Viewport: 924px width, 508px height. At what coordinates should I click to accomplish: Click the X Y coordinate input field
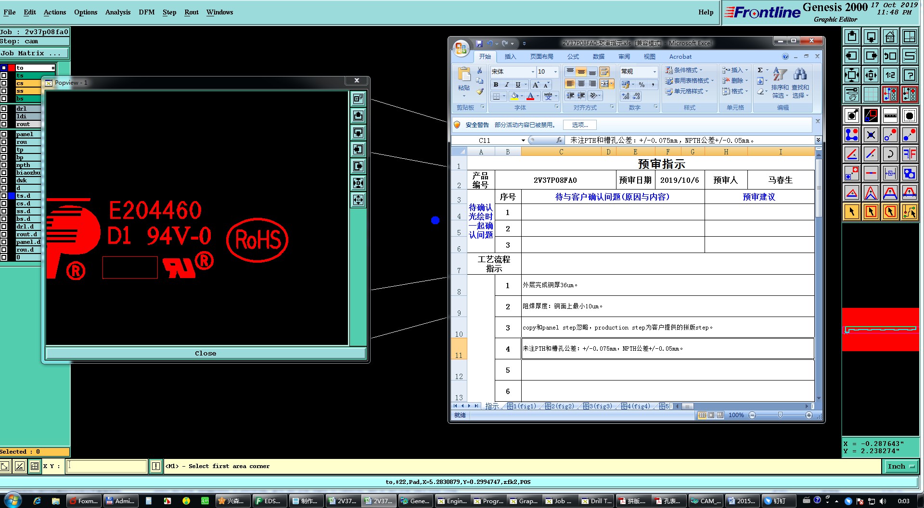[106, 466]
